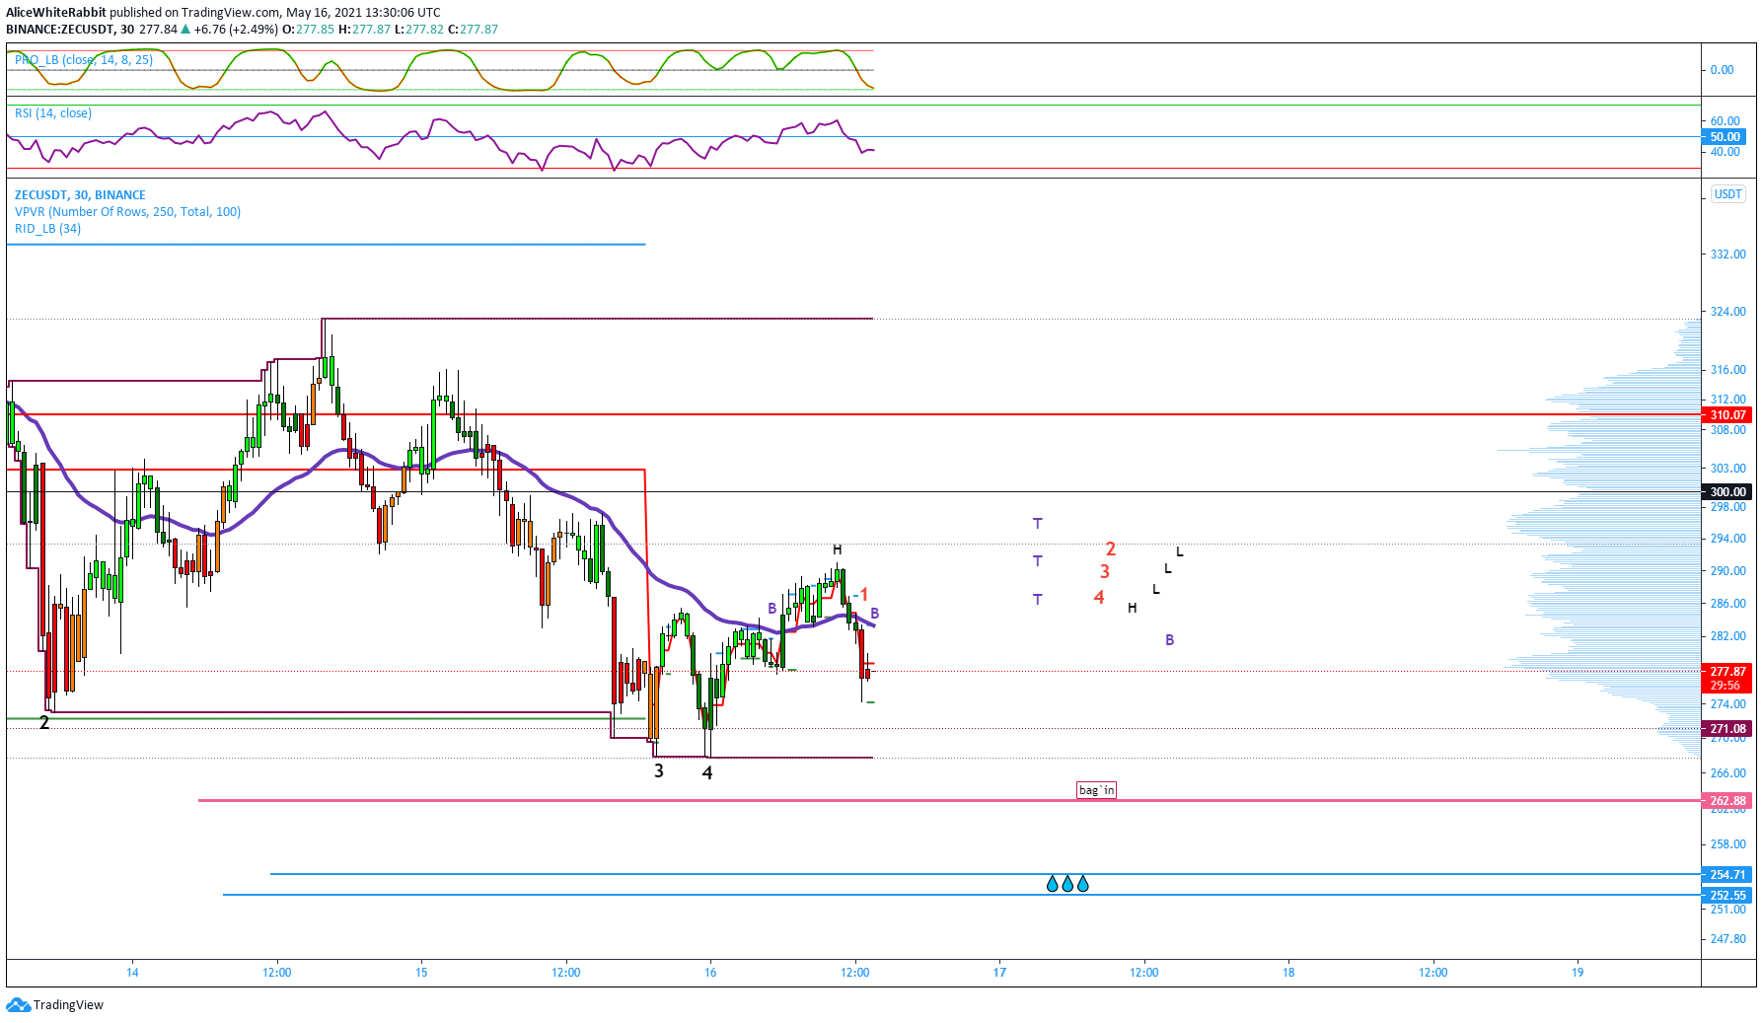This screenshot has width=1763, height=1023.
Task: Click the date 14 on time axis
Action: pos(132,973)
